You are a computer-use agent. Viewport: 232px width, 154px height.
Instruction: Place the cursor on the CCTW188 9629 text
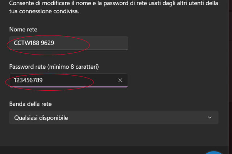tap(34, 43)
